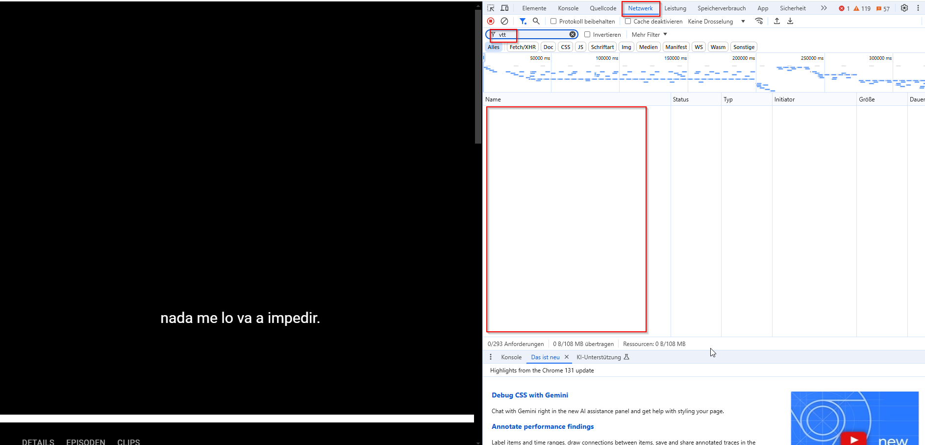
Task: Enable 'Cache deaktivieren' checkbox
Action: click(x=628, y=21)
